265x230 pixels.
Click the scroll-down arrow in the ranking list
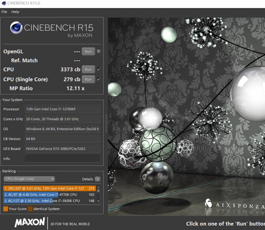(x=99, y=201)
